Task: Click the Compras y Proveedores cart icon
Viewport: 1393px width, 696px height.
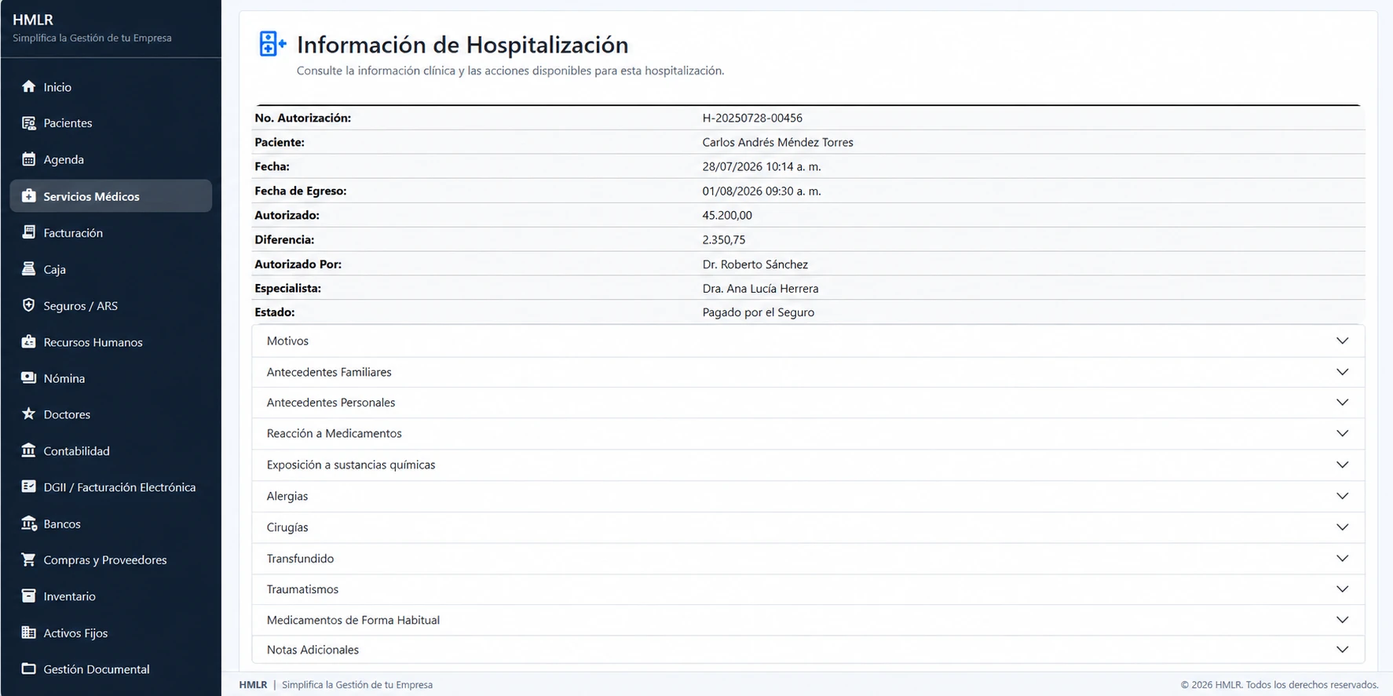Action: (x=28, y=559)
